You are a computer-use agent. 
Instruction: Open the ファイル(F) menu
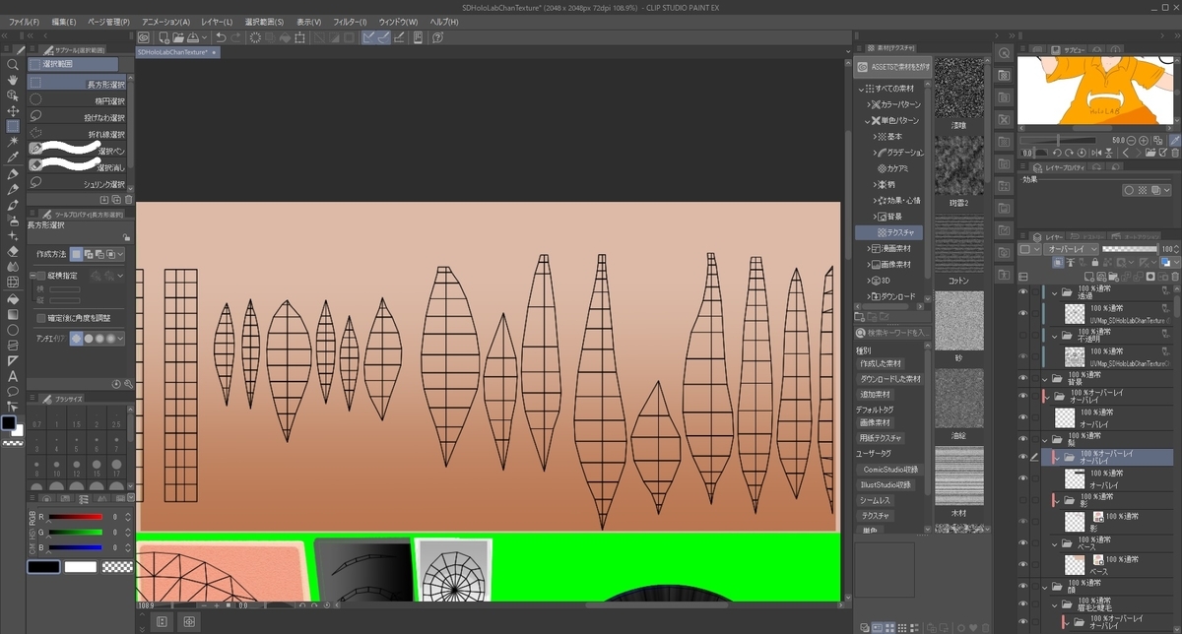tap(25, 22)
